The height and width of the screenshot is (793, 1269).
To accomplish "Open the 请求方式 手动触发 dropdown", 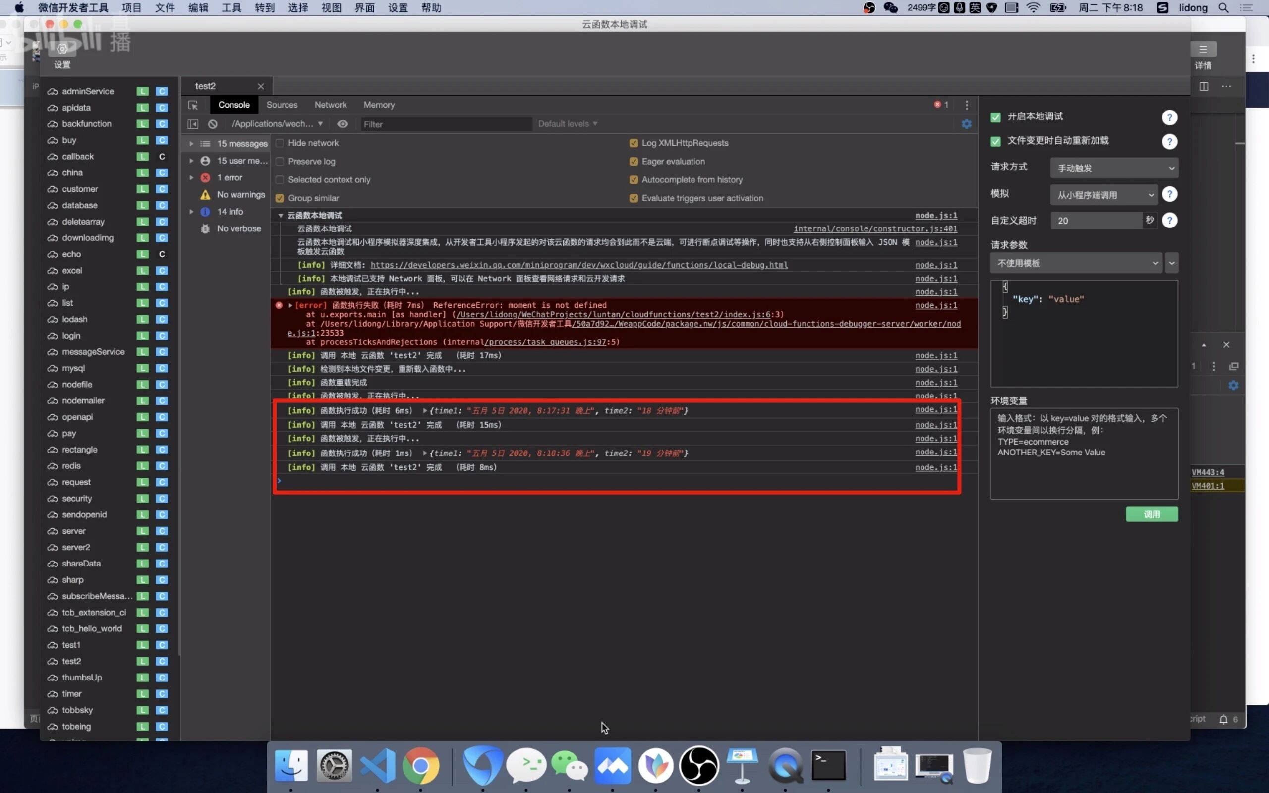I will 1114,169.
